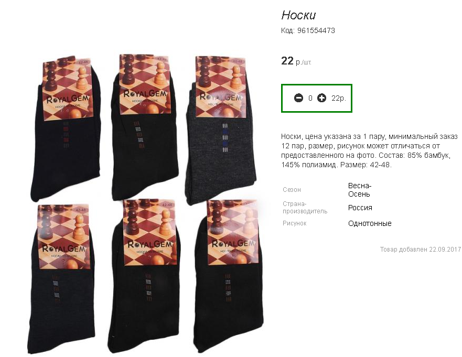Screen dimensions: 462x357
Task: Click the Товар добавлен 22.09.2017 date text
Action: point(421,250)
